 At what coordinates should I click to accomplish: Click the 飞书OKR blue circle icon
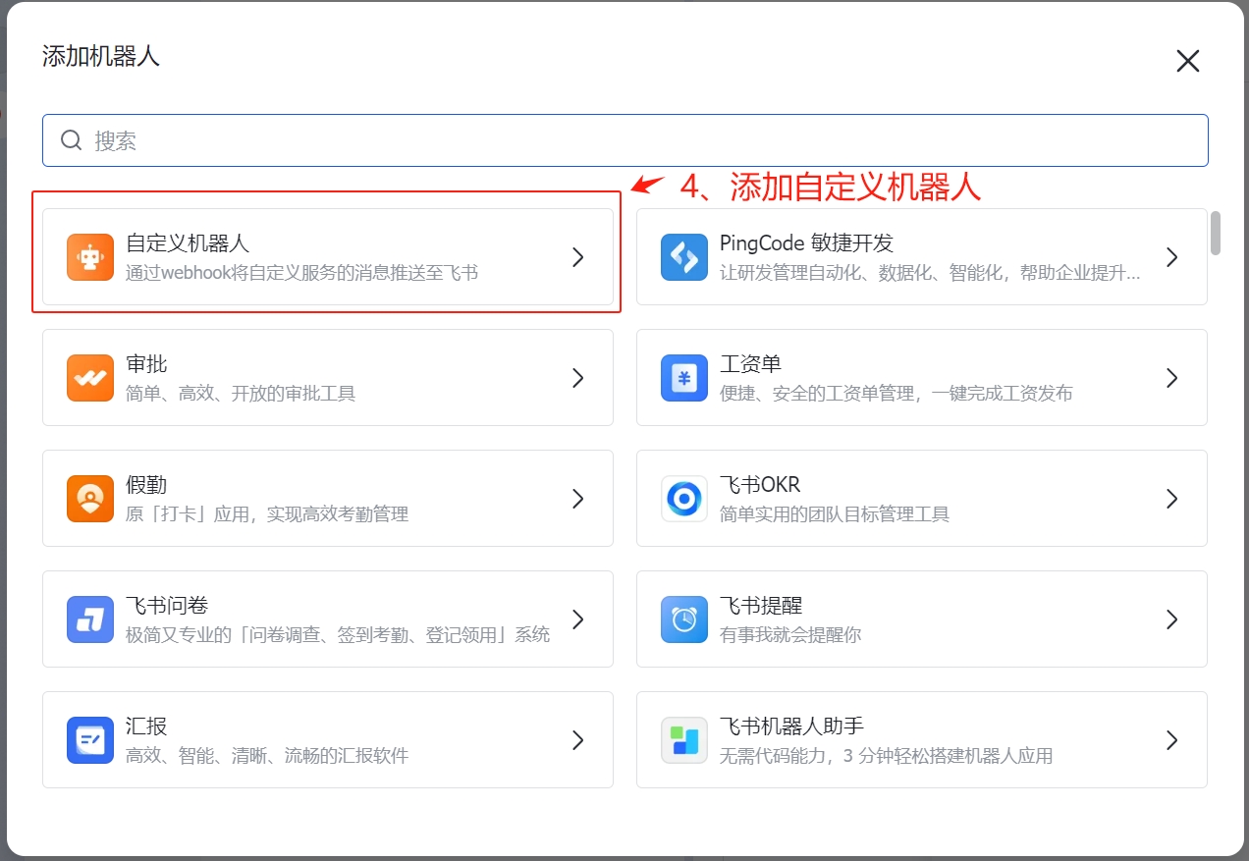[684, 499]
